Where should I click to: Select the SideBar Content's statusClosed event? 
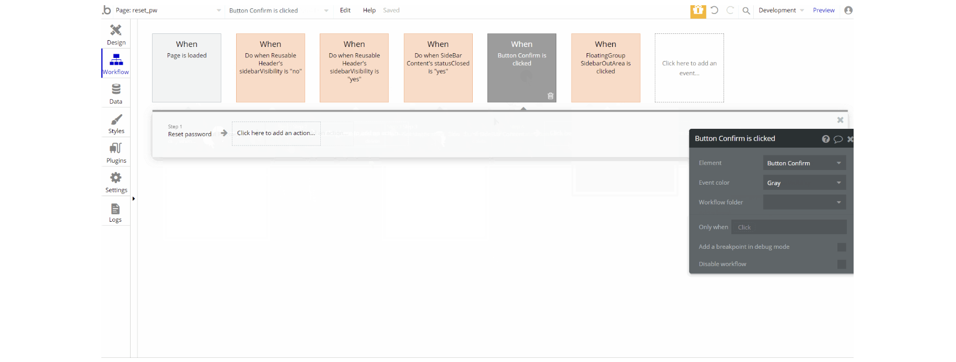[438, 68]
